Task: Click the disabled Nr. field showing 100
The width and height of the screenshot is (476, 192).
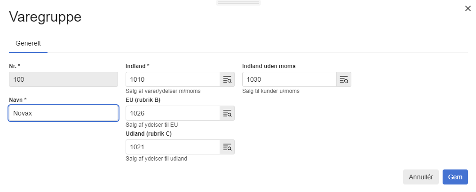Action: pyautogui.click(x=63, y=80)
